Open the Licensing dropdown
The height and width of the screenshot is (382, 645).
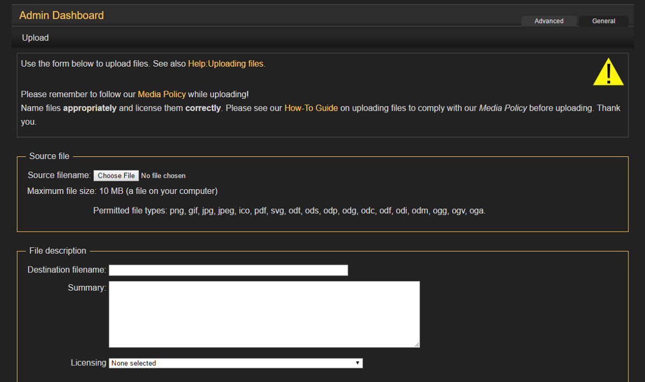(235, 363)
